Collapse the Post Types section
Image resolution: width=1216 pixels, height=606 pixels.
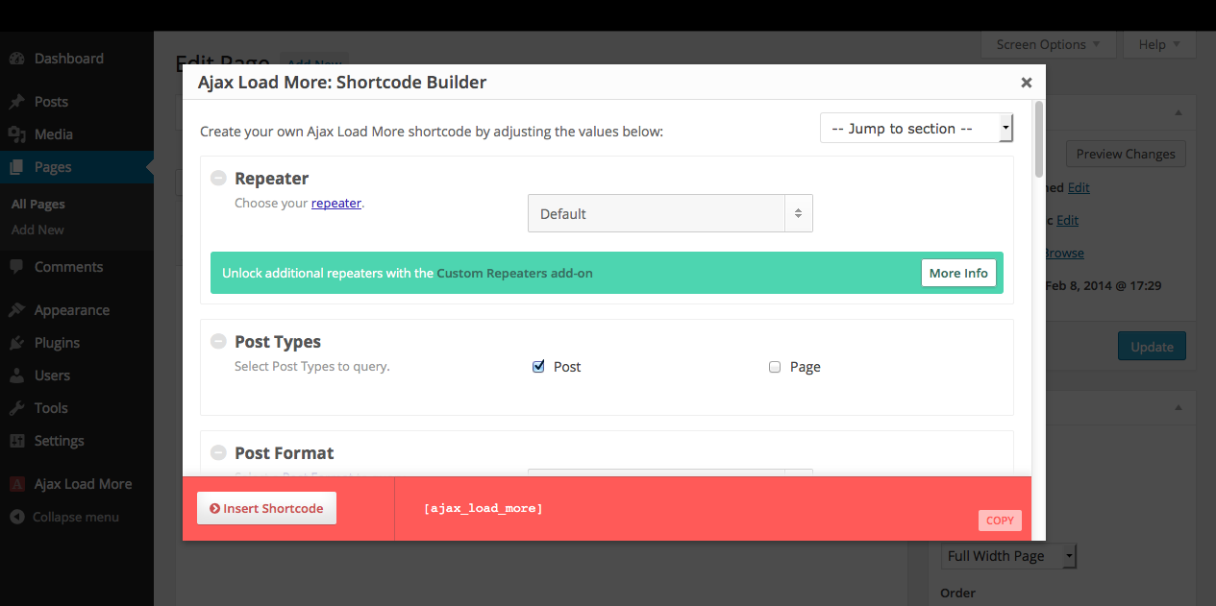(218, 342)
